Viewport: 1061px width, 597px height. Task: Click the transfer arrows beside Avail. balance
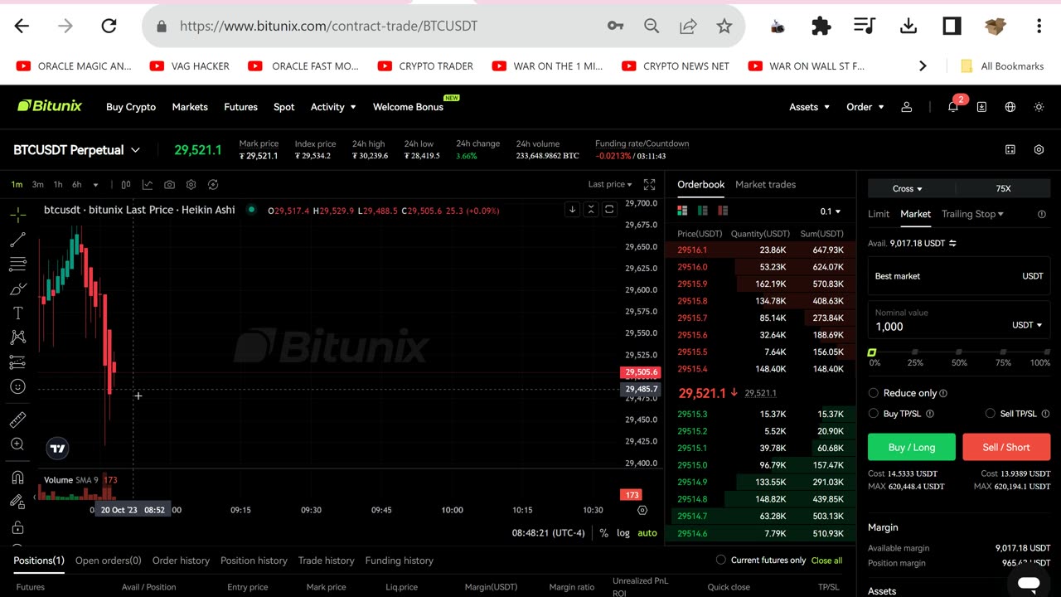(952, 243)
